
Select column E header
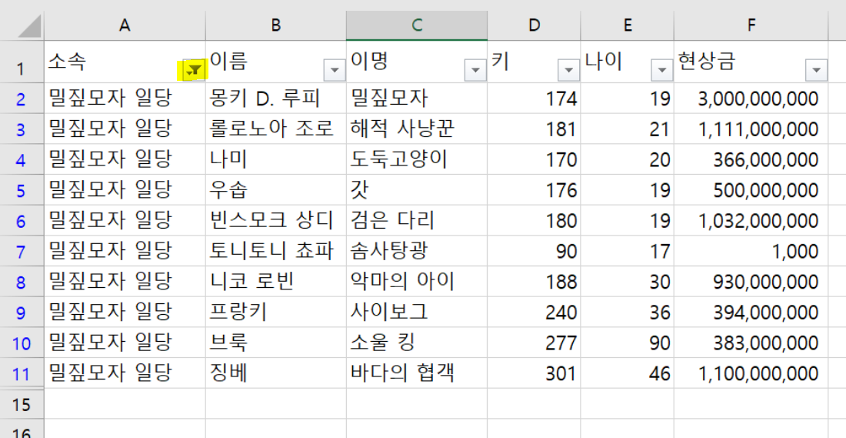click(628, 26)
